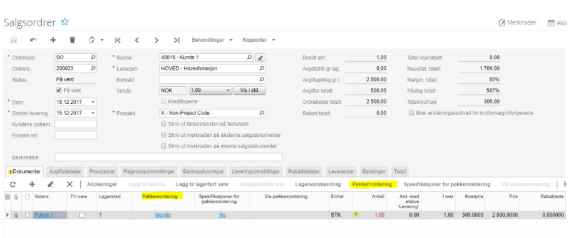
Task: Click Allokeringer grid button
Action: pyautogui.click(x=101, y=184)
